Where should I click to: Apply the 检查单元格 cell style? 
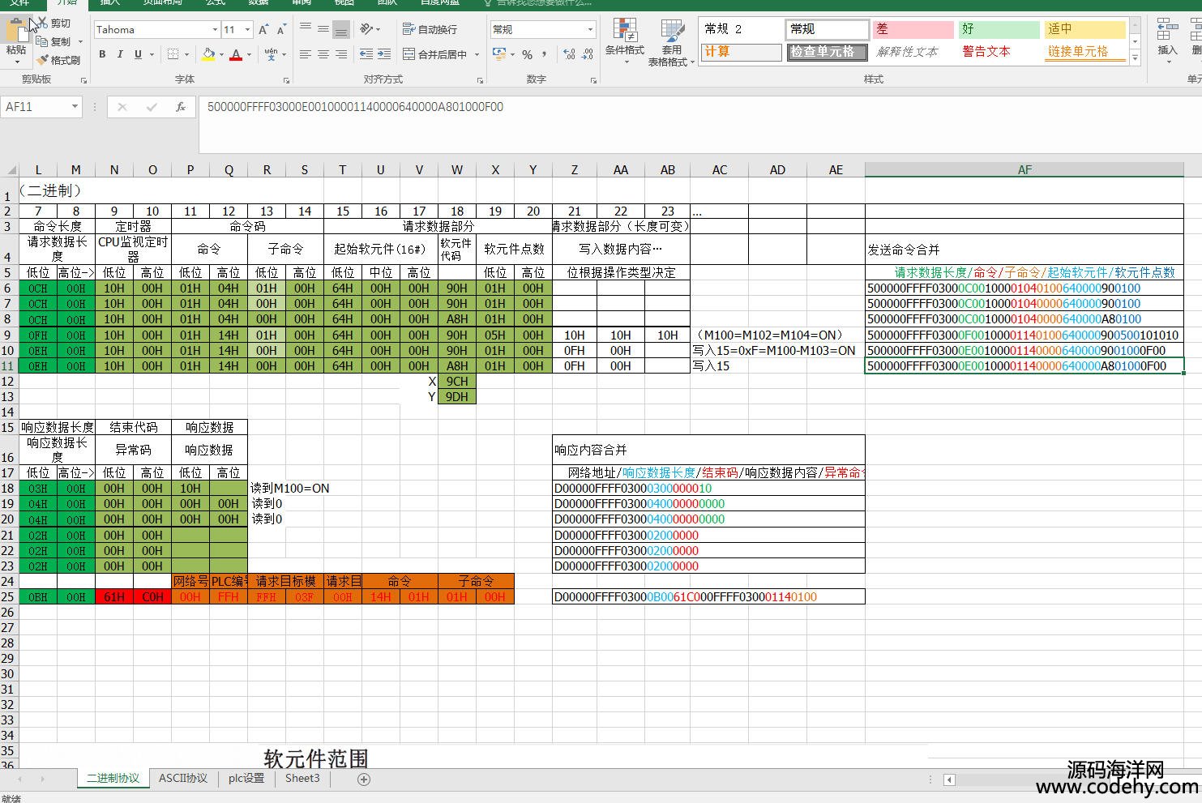click(827, 52)
